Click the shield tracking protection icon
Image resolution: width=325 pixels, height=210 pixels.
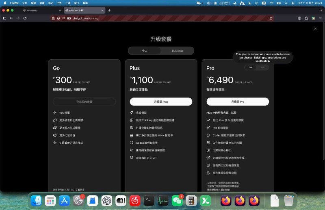pyautogui.click(x=58, y=18)
